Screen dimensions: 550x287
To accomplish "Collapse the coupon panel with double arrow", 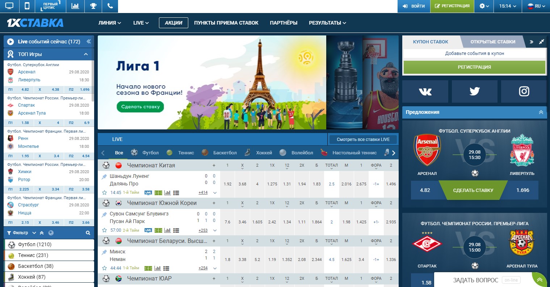I will 532,42.
